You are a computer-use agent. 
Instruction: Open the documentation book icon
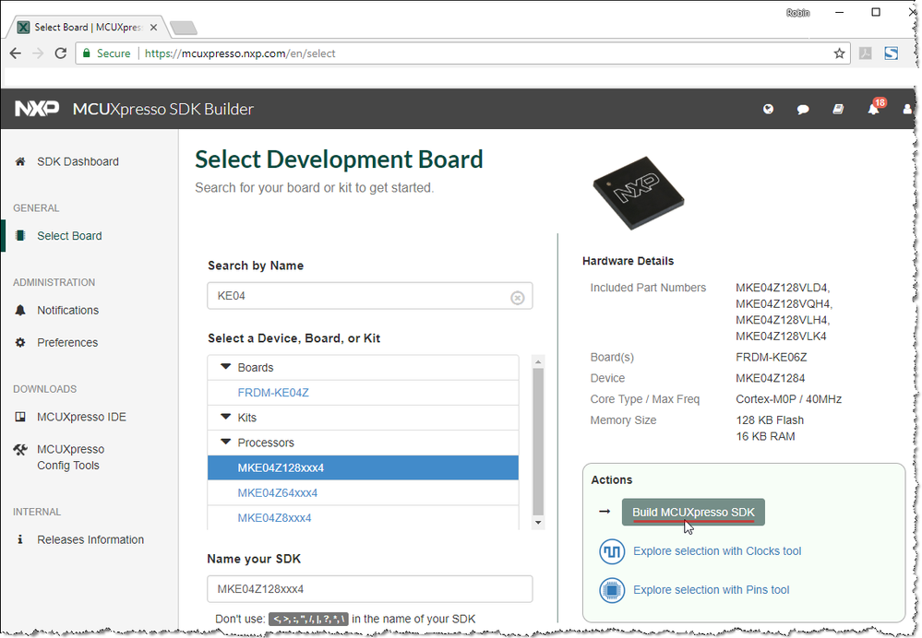838,109
